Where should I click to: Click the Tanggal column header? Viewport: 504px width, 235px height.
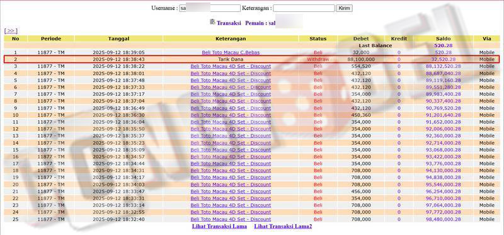[x=118, y=38]
